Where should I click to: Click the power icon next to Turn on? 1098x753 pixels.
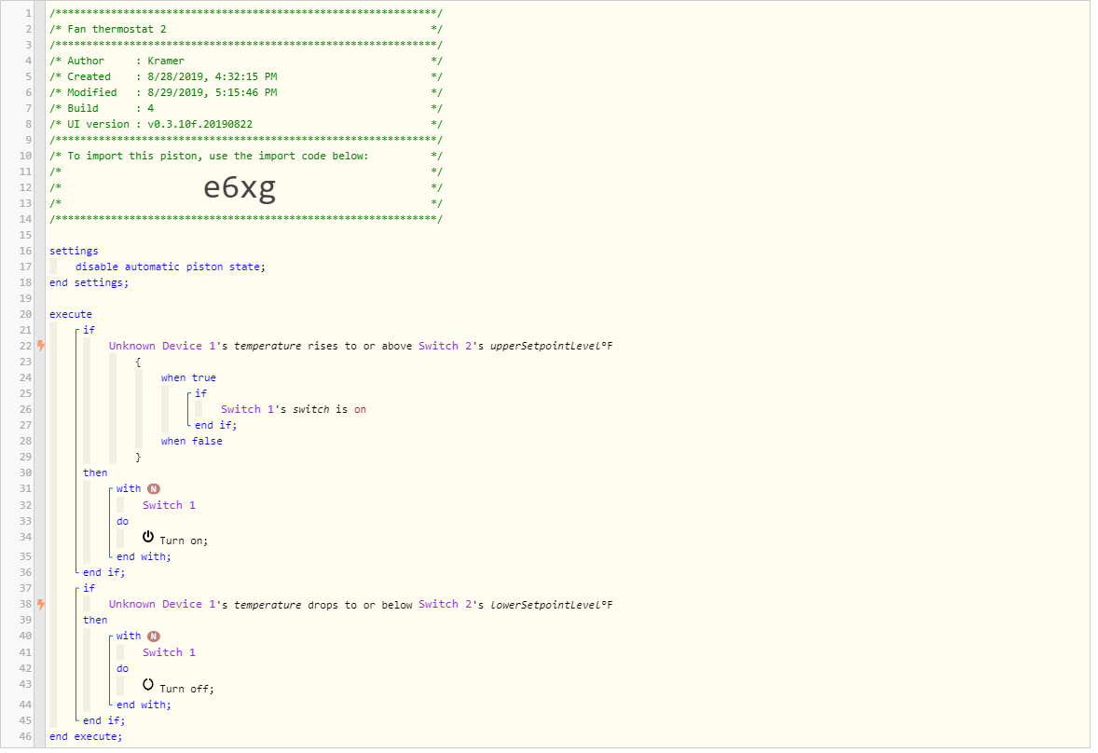tap(148, 538)
